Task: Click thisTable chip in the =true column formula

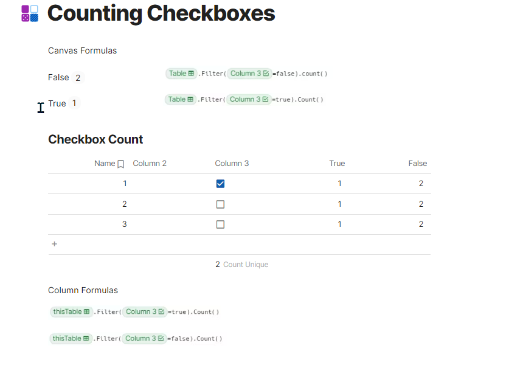Action: [x=71, y=311]
